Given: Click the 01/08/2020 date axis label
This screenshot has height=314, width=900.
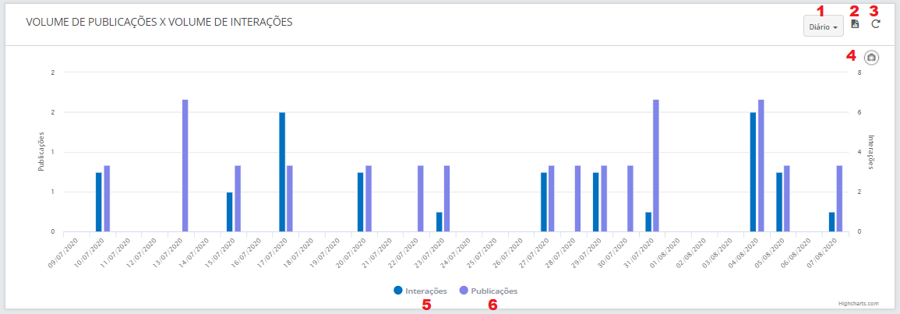Looking at the screenshot, I should coord(665,252).
